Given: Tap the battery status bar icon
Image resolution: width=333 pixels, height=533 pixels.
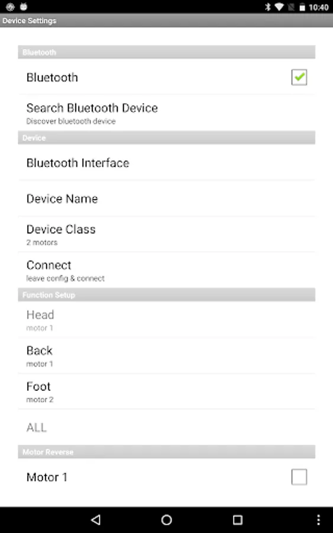Looking at the screenshot, I should tap(302, 7).
